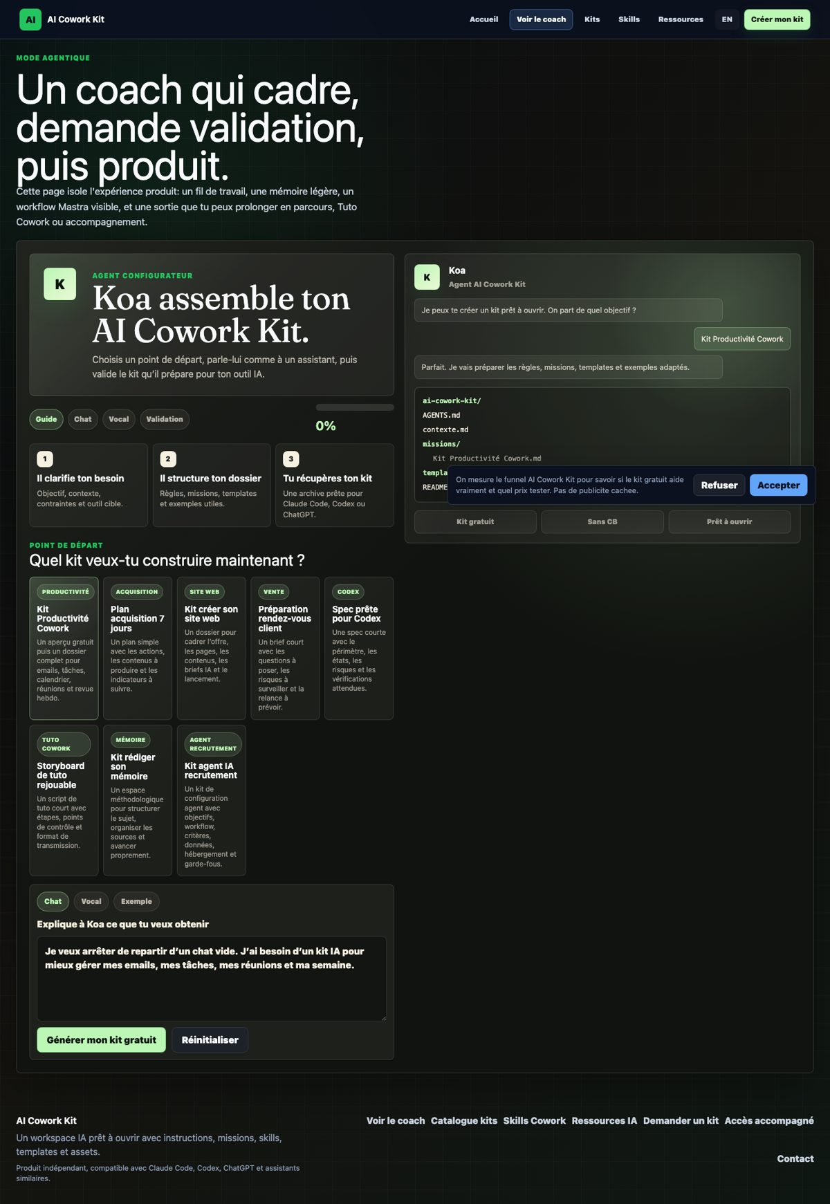Open footer link Accès accompagné
The height and width of the screenshot is (1204, 830).
point(769,1120)
